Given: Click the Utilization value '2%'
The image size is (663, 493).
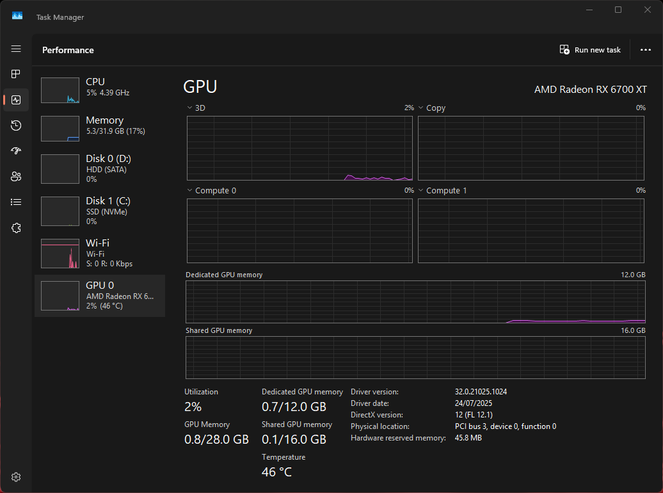Looking at the screenshot, I should click(193, 407).
